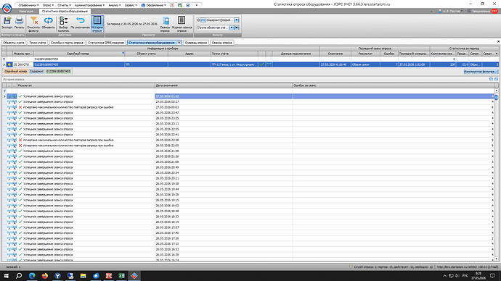The height and width of the screenshot is (281, 501).
Task: Open the Отчеты menu
Action: coord(64,5)
